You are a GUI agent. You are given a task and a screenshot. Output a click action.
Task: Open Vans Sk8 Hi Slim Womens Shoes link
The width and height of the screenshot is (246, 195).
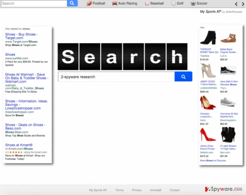(x=229, y=83)
